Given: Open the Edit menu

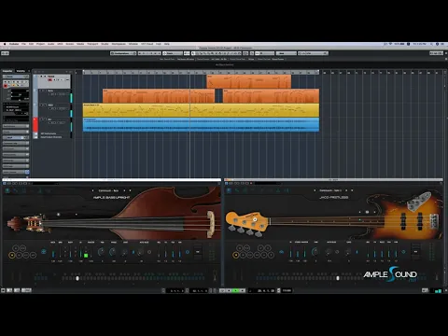Looking at the screenshot, I should pos(31,44).
